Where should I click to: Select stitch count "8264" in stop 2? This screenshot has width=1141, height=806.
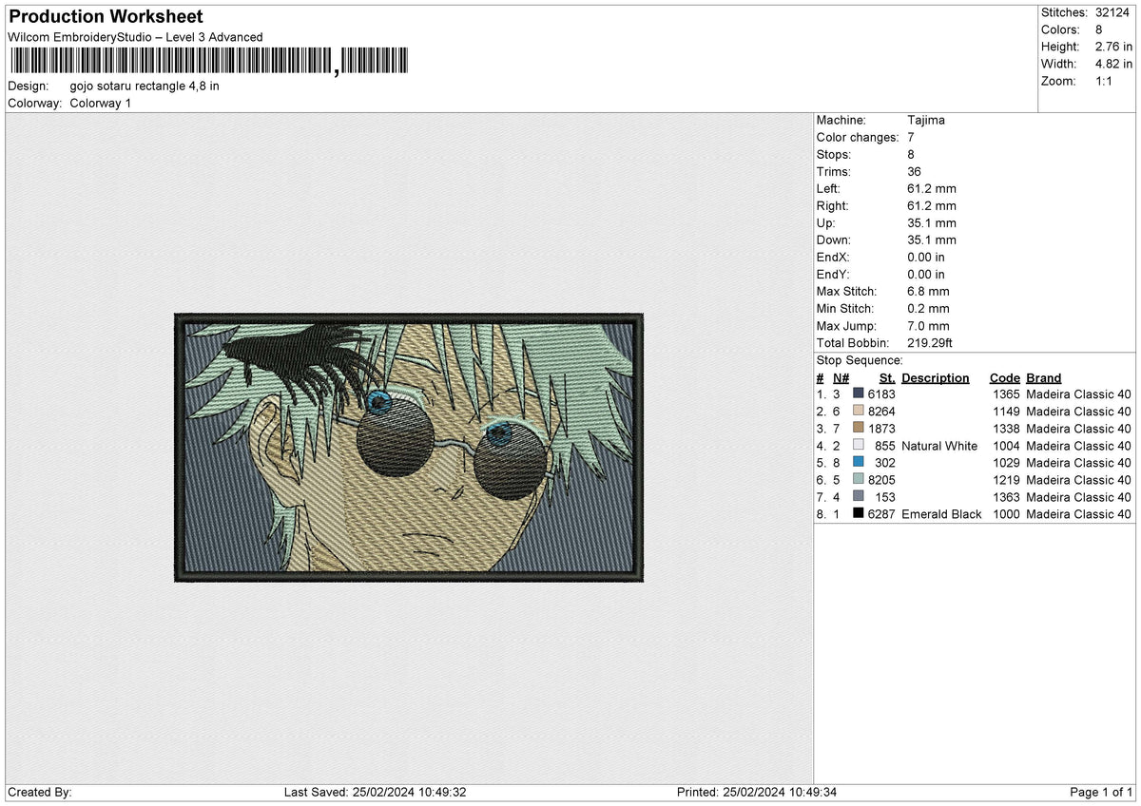[881, 412]
